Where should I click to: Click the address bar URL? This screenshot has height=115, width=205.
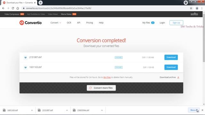coord(59,8)
